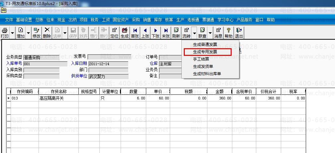Click the blue 入库单号 label
This screenshot has width=335, height=153.
point(14,63)
